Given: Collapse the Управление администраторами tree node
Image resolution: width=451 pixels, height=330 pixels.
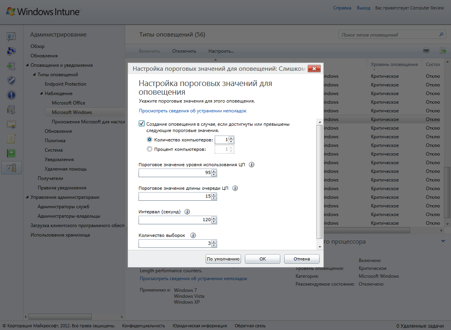Looking at the screenshot, I should [x=27, y=197].
